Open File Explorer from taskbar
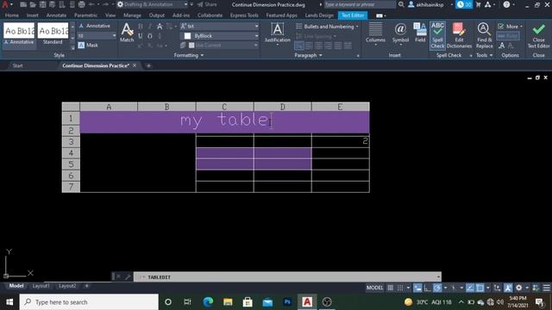The height and width of the screenshot is (310, 552). point(228,302)
